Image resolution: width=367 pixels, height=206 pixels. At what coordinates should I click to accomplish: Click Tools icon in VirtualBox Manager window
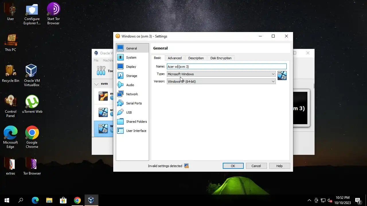click(101, 71)
